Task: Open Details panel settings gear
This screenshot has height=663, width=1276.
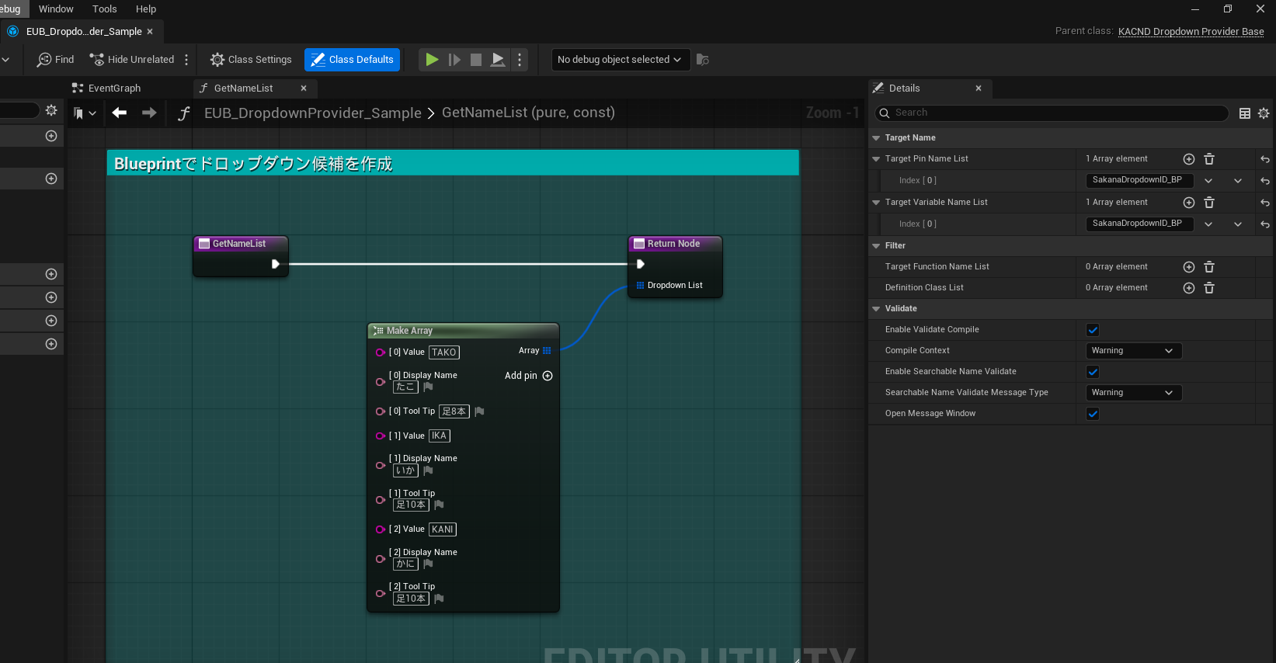Action: point(1264,113)
